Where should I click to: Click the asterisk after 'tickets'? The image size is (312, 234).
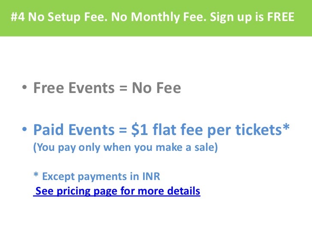[x=286, y=127]
